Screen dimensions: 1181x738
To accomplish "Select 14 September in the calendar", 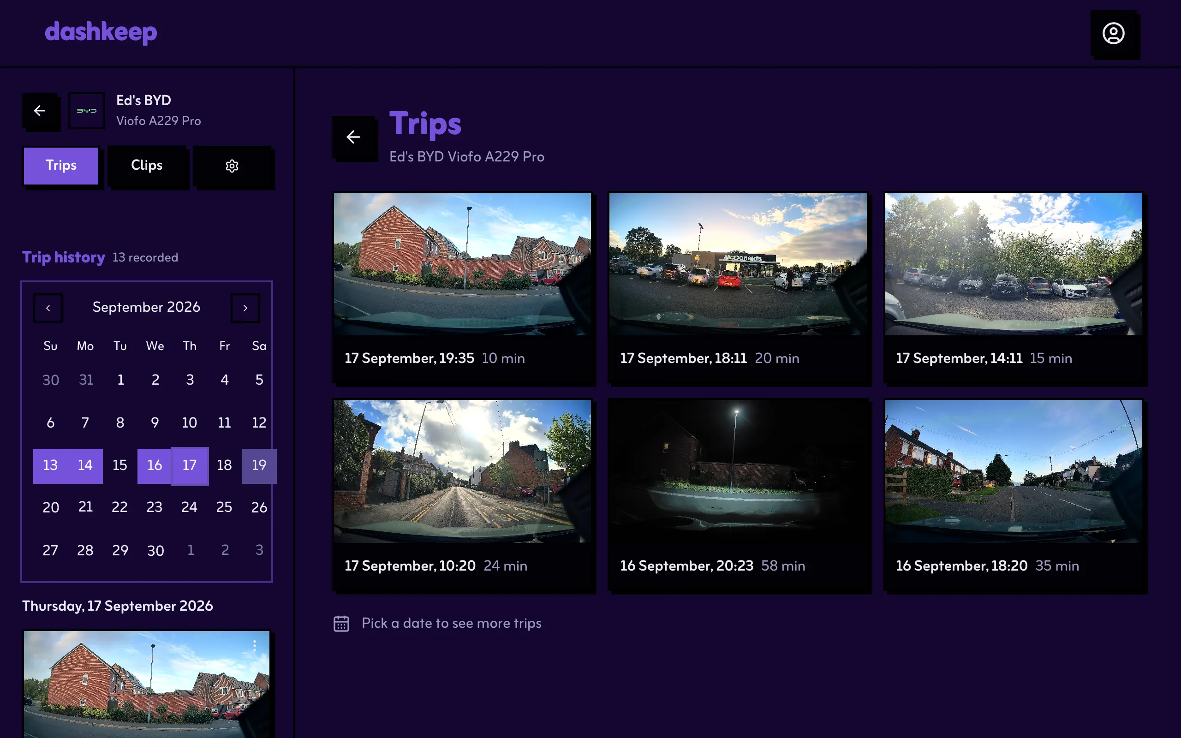I will 85,466.
